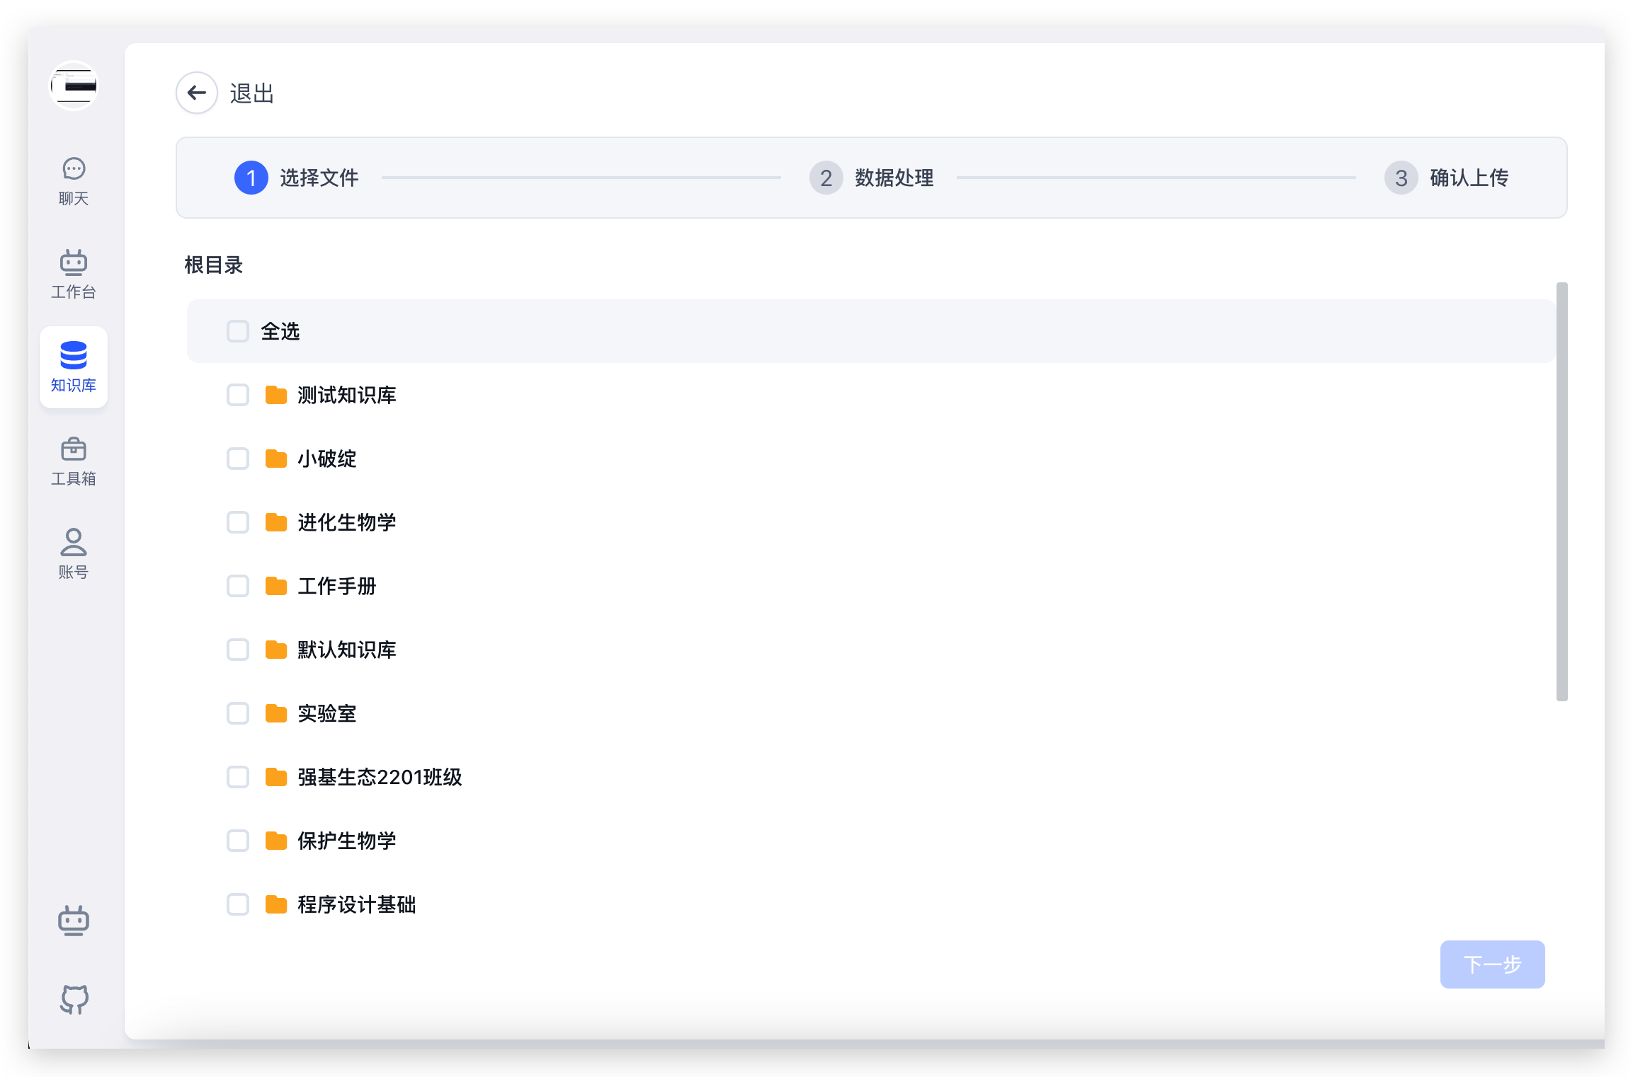Select checkbox for 进化生物学
Screen dimensions: 1633x1077
(238, 522)
